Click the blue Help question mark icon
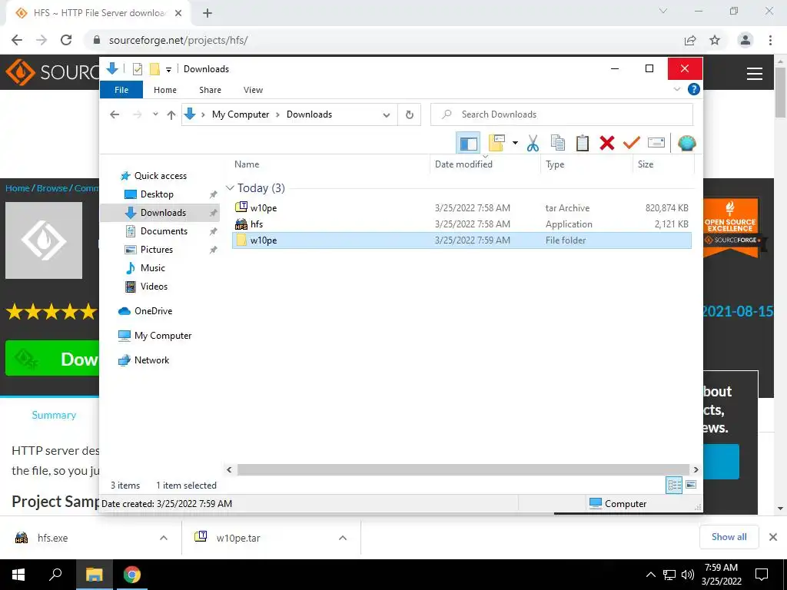The image size is (787, 590). [694, 89]
